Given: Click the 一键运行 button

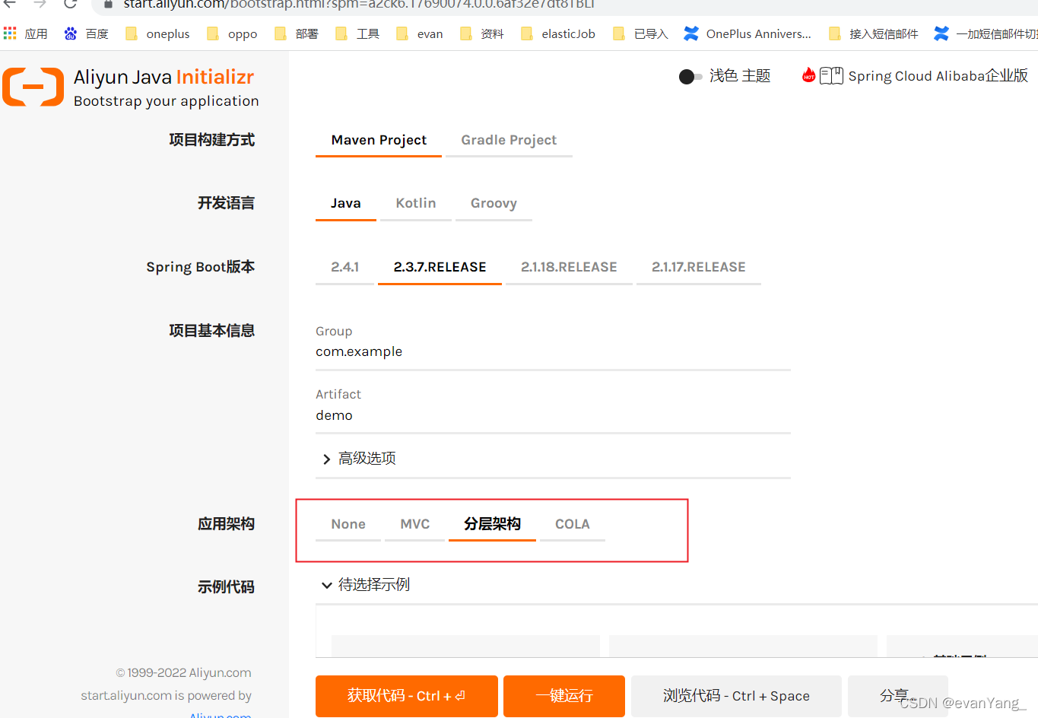Looking at the screenshot, I should coord(564,696).
